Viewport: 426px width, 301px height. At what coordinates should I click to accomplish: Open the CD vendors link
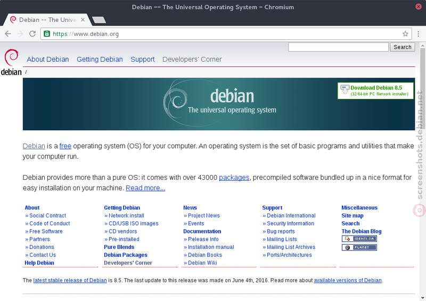[123, 231]
